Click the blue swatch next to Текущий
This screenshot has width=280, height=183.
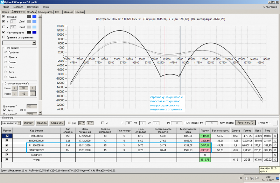pyautogui.click(x=34, y=16)
